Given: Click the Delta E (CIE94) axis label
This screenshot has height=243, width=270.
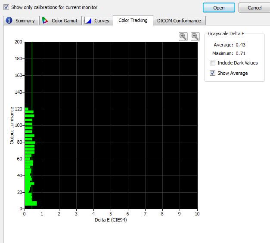Looking at the screenshot, I should (111, 220).
